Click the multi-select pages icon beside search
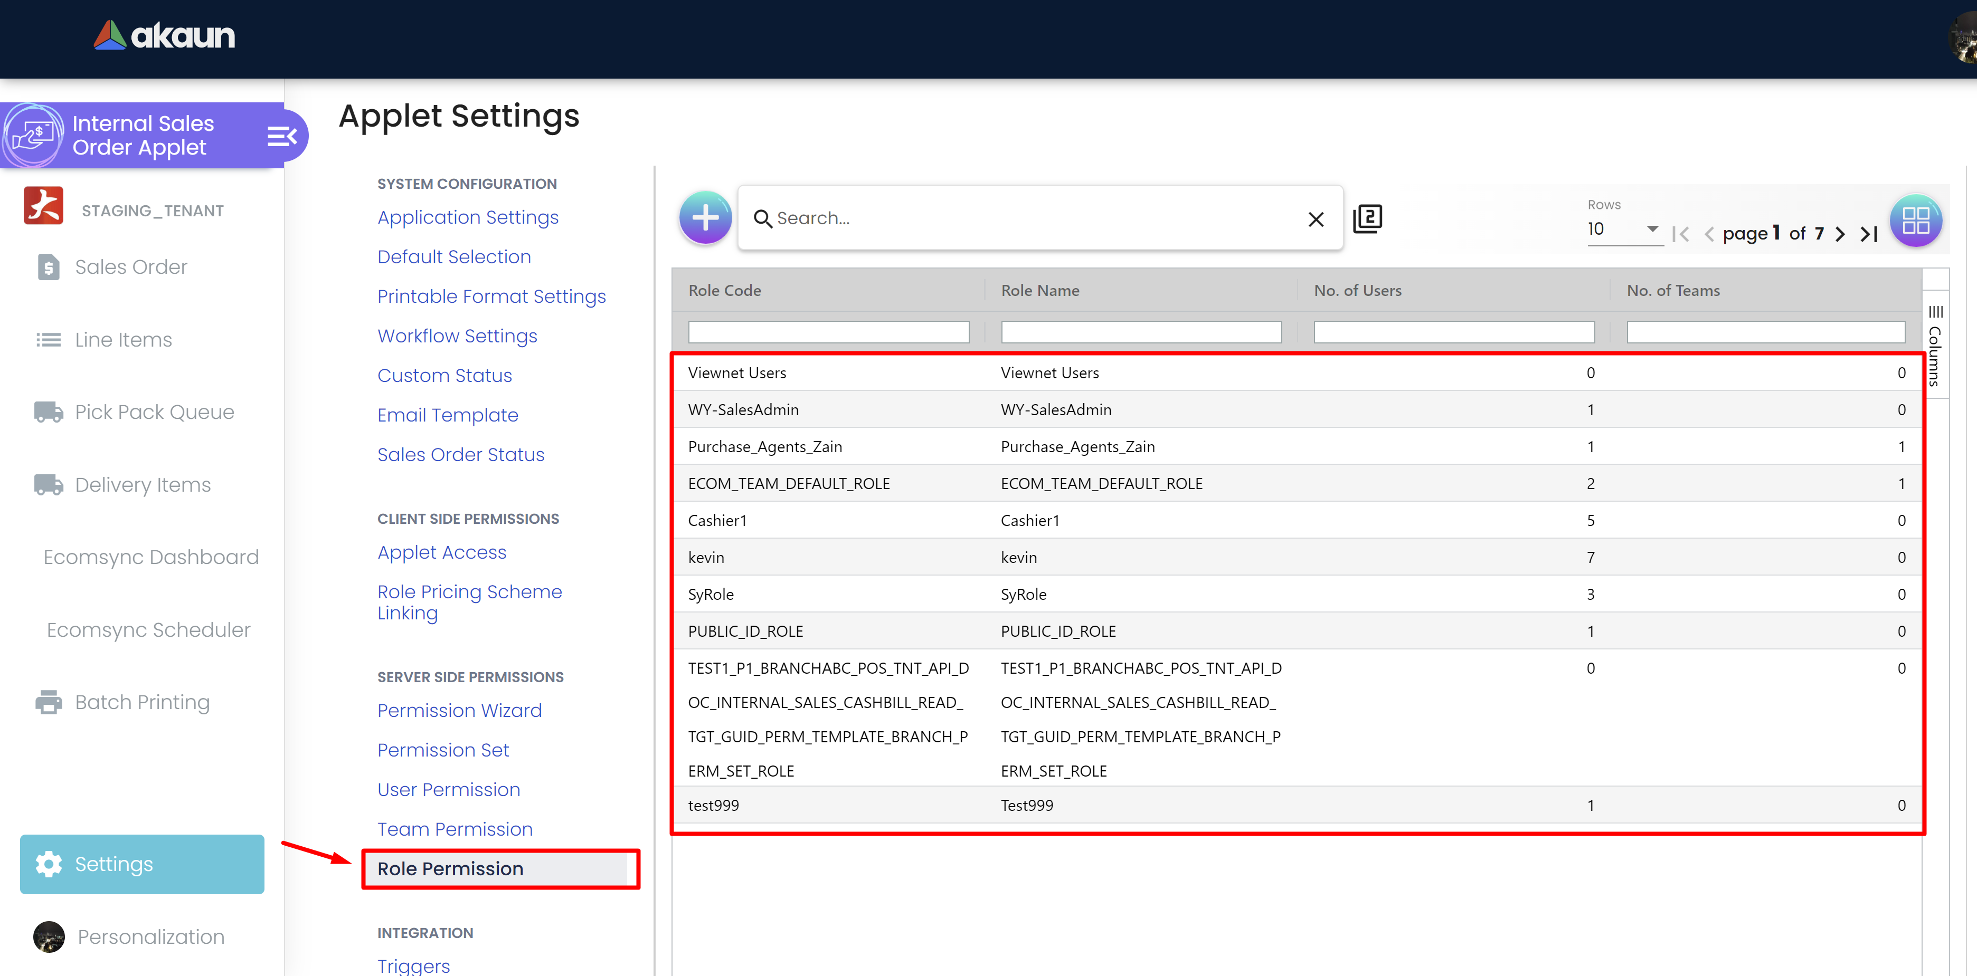1977x976 pixels. point(1367,218)
